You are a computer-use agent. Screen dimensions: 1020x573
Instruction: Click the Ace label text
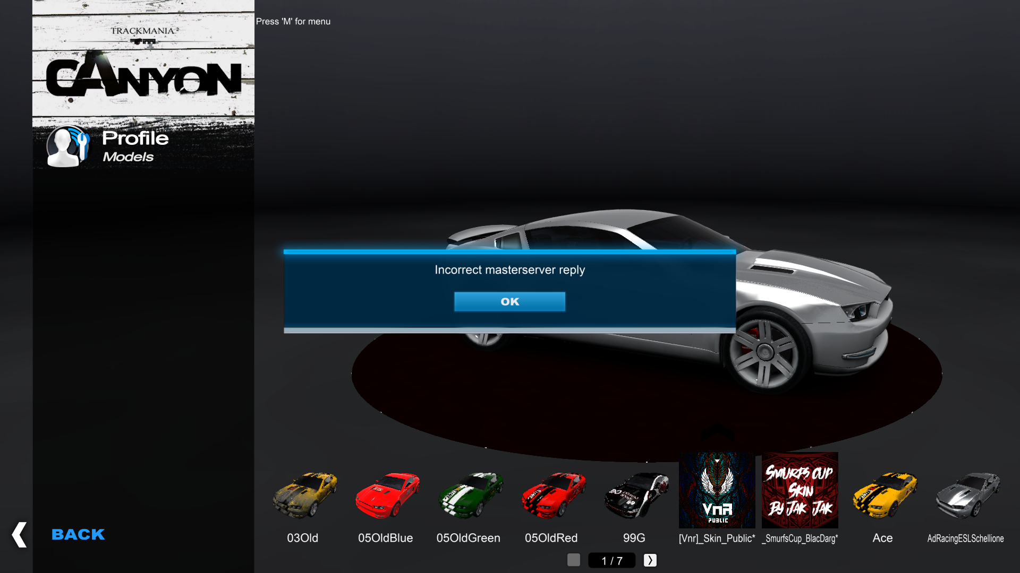tap(882, 538)
